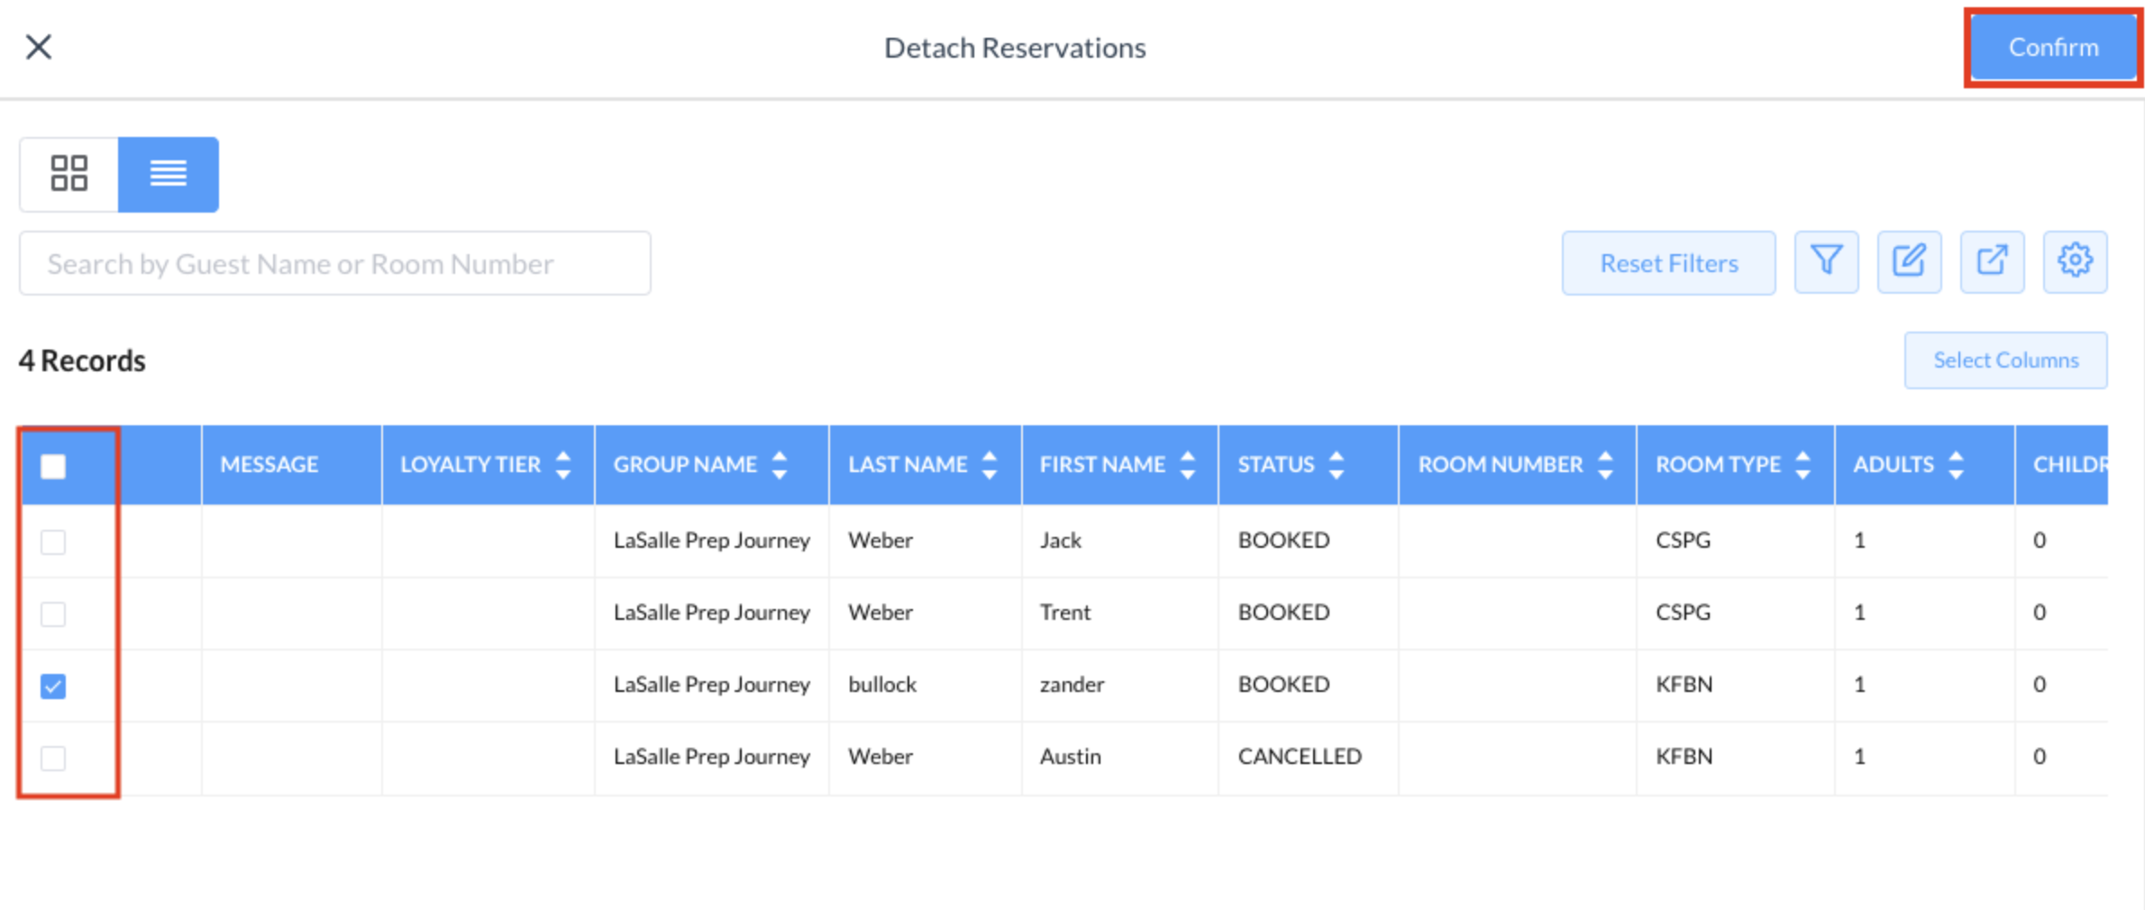Close the Detach Reservations dialog
This screenshot has width=2145, height=910.
pos(39,47)
